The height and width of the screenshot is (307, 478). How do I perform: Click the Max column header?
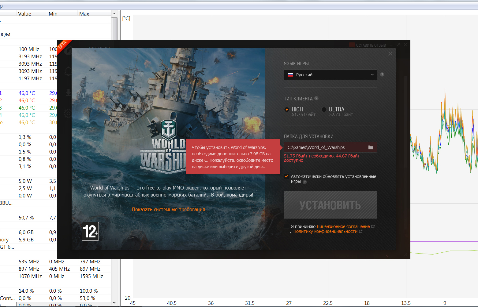[84, 14]
